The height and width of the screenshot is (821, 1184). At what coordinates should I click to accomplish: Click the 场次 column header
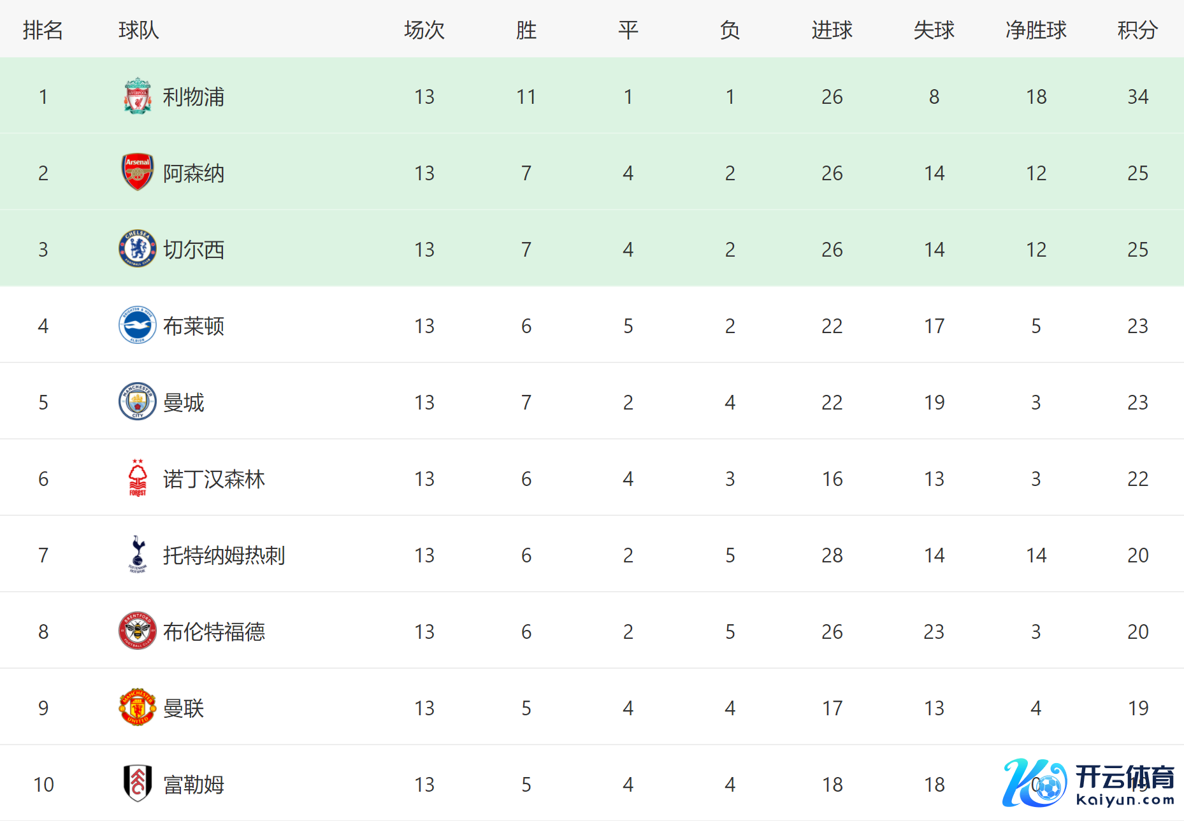pyautogui.click(x=424, y=30)
